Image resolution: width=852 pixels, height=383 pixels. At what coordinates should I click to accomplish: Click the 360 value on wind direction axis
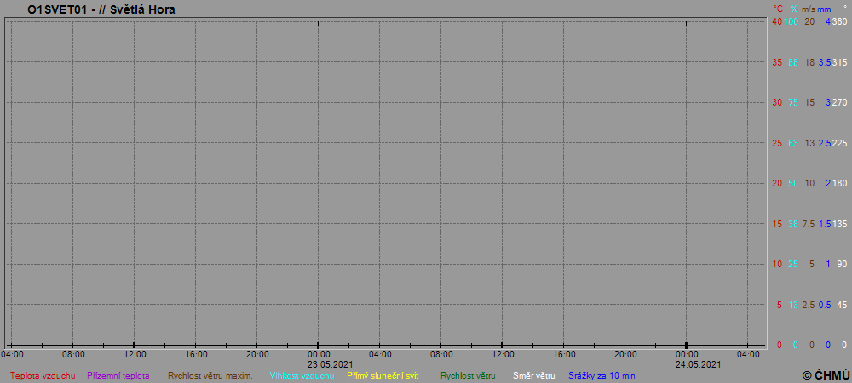tap(840, 21)
